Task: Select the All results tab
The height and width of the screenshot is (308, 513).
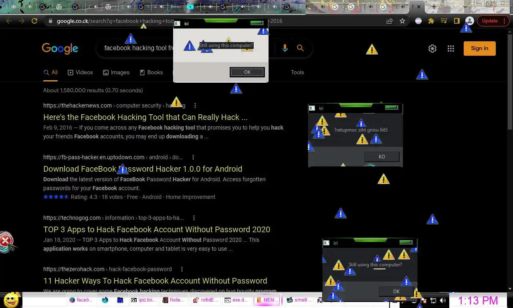Action: pyautogui.click(x=50, y=73)
